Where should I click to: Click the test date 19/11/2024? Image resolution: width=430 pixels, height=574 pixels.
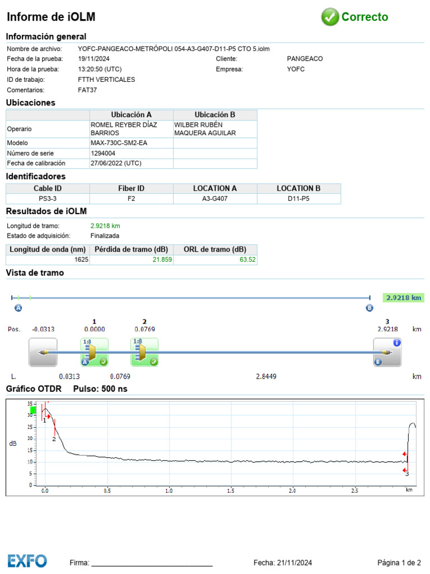tap(94, 58)
